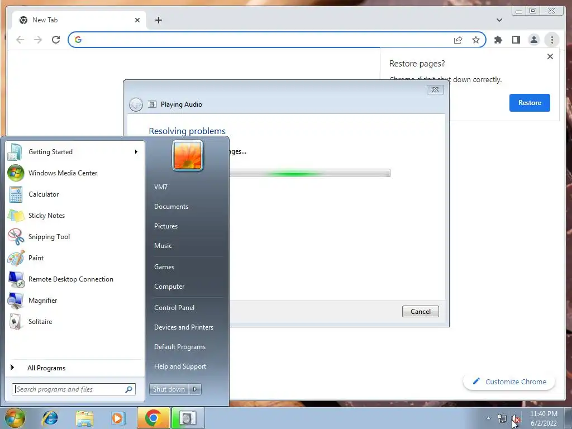The image size is (572, 429).
Task: Open Sticky Notes
Action: tap(75, 215)
